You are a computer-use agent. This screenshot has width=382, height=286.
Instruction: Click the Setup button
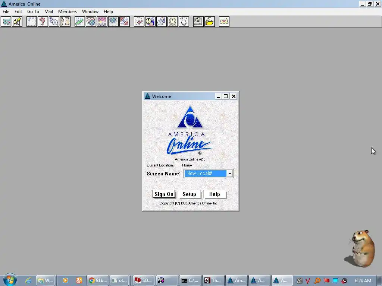(x=189, y=194)
